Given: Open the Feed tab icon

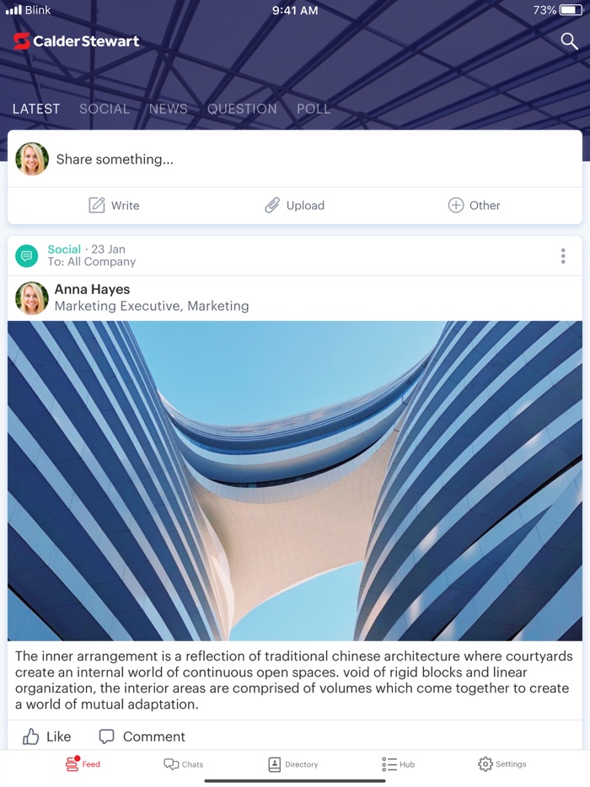Looking at the screenshot, I should [72, 763].
